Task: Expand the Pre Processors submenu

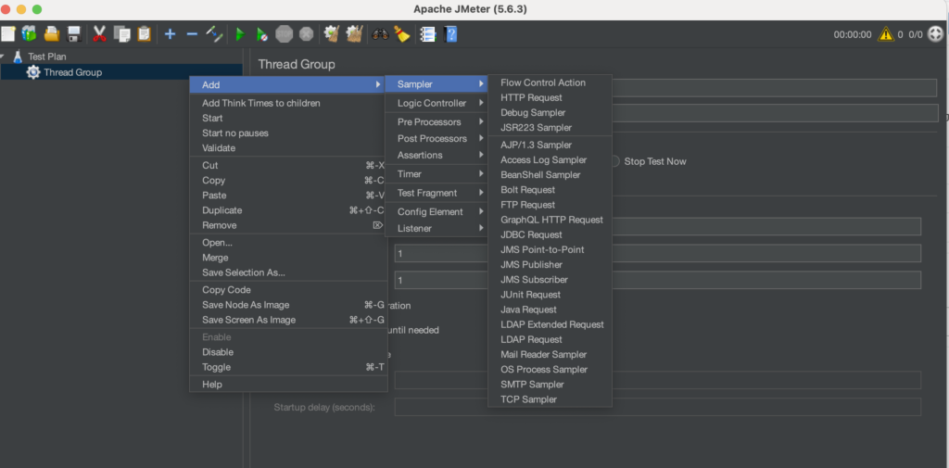Action: 437,121
